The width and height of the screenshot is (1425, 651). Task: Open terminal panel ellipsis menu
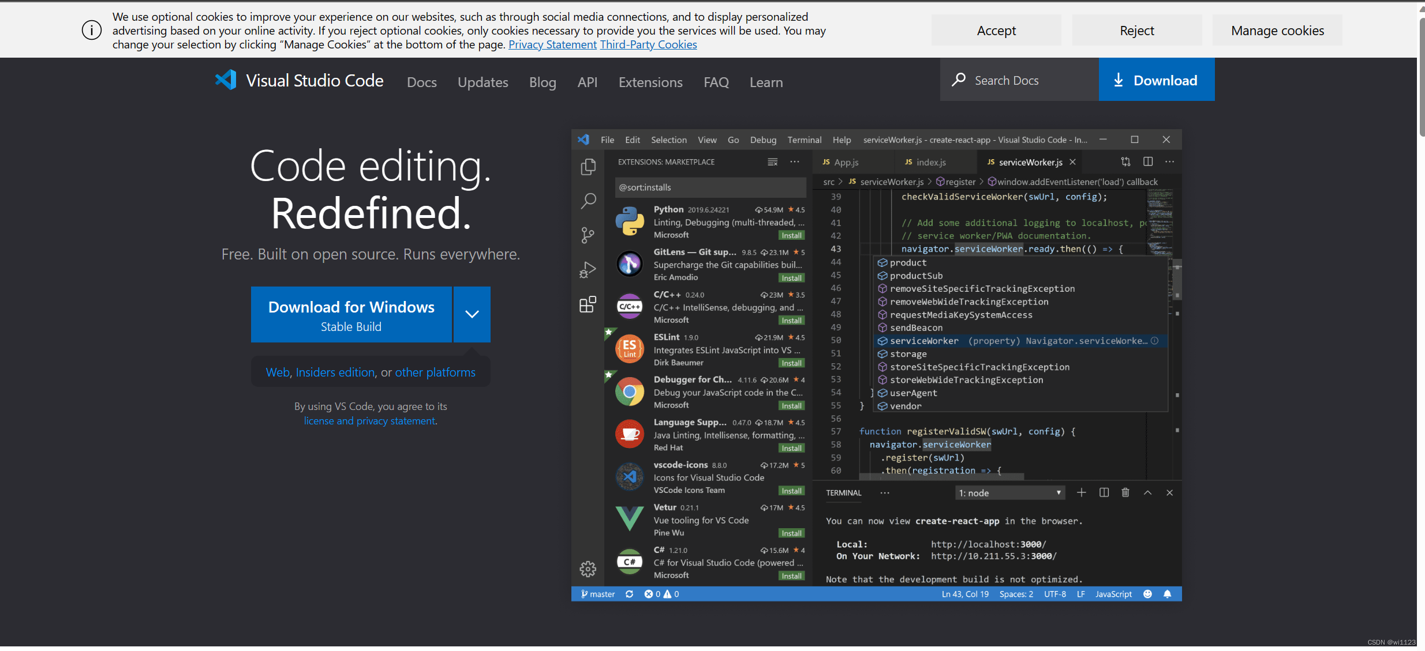coord(885,493)
